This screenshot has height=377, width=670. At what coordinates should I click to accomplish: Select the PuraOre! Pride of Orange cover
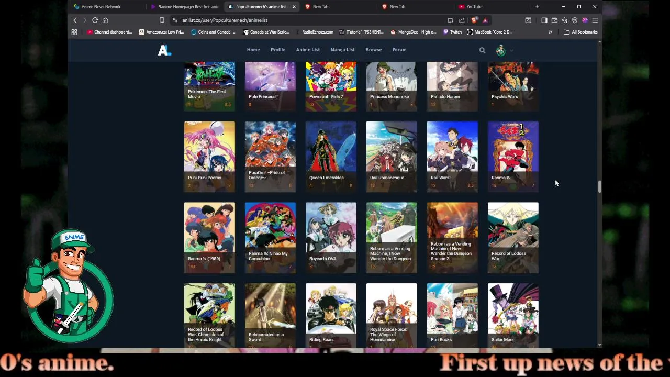(x=270, y=157)
